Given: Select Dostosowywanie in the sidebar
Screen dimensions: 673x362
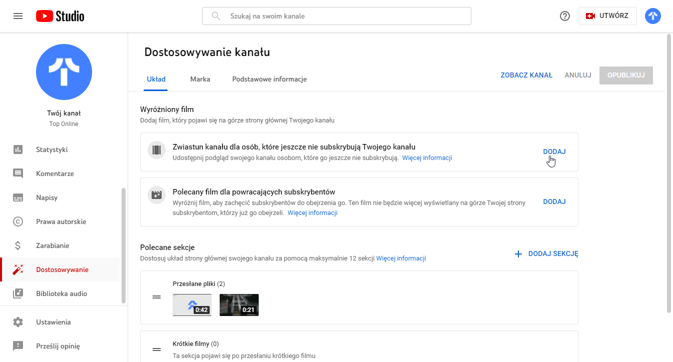Looking at the screenshot, I should [x=60, y=269].
